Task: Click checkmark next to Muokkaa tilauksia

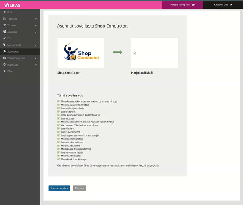Action: pos(58,146)
